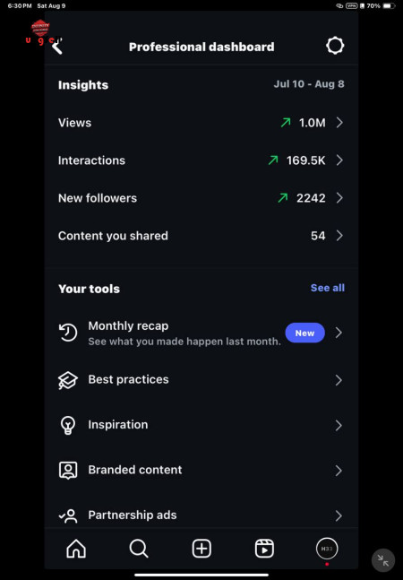
Task: Open settings via the gear icon
Action: [335, 46]
